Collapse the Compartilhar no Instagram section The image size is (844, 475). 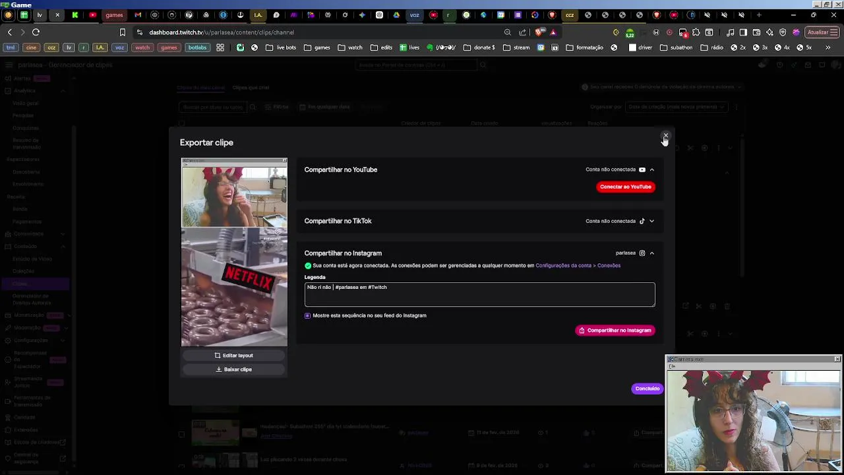tap(651, 253)
